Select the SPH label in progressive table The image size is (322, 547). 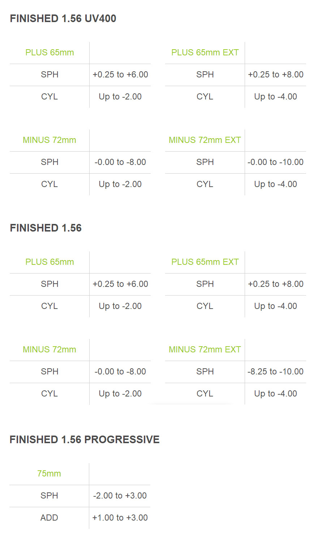49,496
